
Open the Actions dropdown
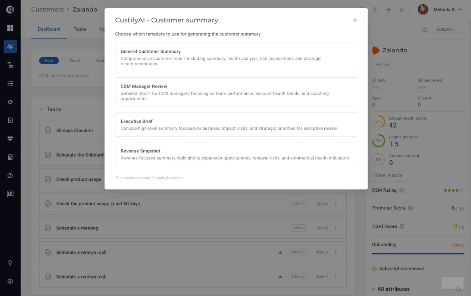click(446, 29)
